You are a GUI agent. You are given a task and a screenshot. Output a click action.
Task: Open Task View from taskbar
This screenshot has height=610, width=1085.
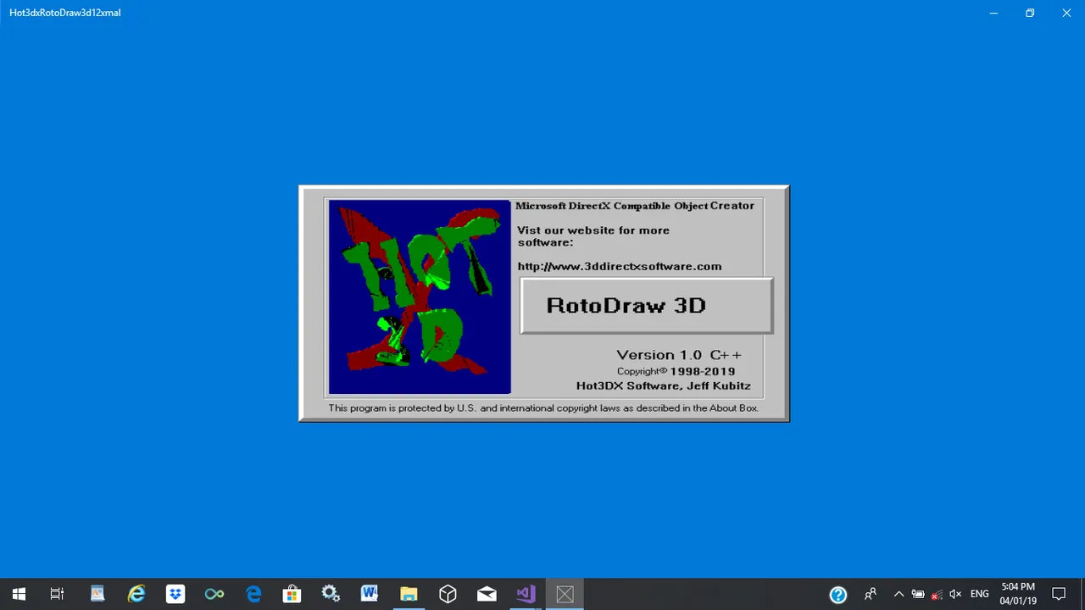pos(57,594)
